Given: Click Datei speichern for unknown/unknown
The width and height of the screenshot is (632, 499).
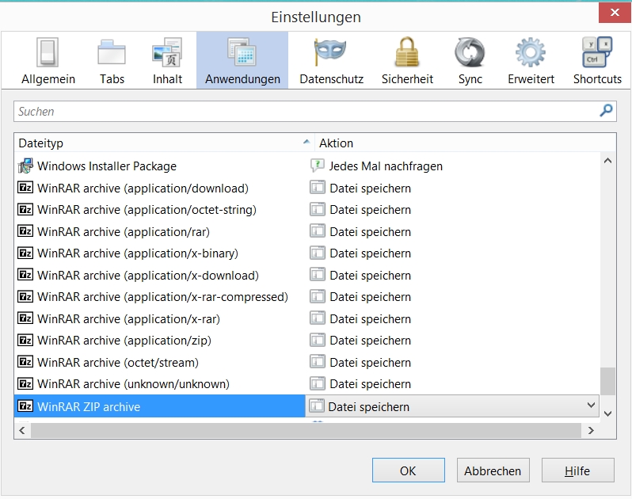Looking at the screenshot, I should click(x=370, y=383).
